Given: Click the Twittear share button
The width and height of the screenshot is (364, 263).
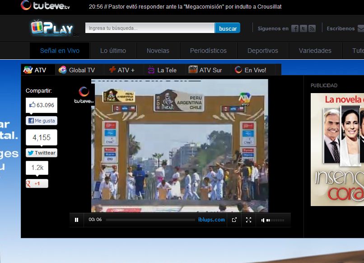Looking at the screenshot, I should (x=42, y=153).
